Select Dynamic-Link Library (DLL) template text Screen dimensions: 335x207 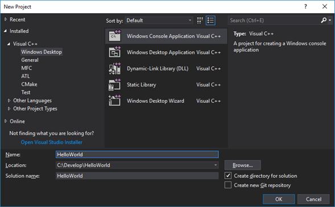(x=158, y=69)
